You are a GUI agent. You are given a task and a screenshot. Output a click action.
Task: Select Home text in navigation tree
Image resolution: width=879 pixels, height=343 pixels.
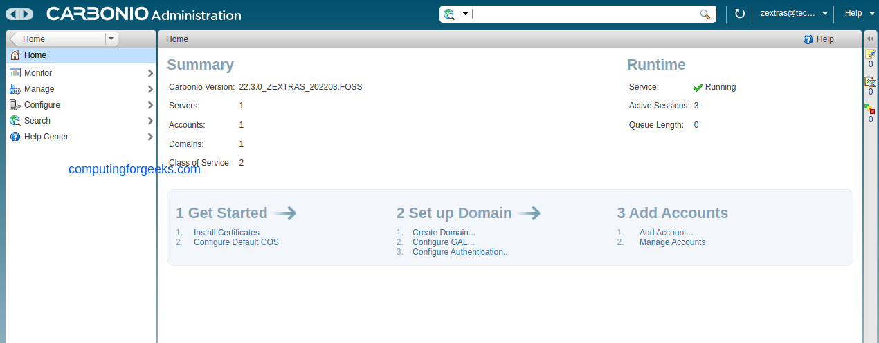[35, 55]
